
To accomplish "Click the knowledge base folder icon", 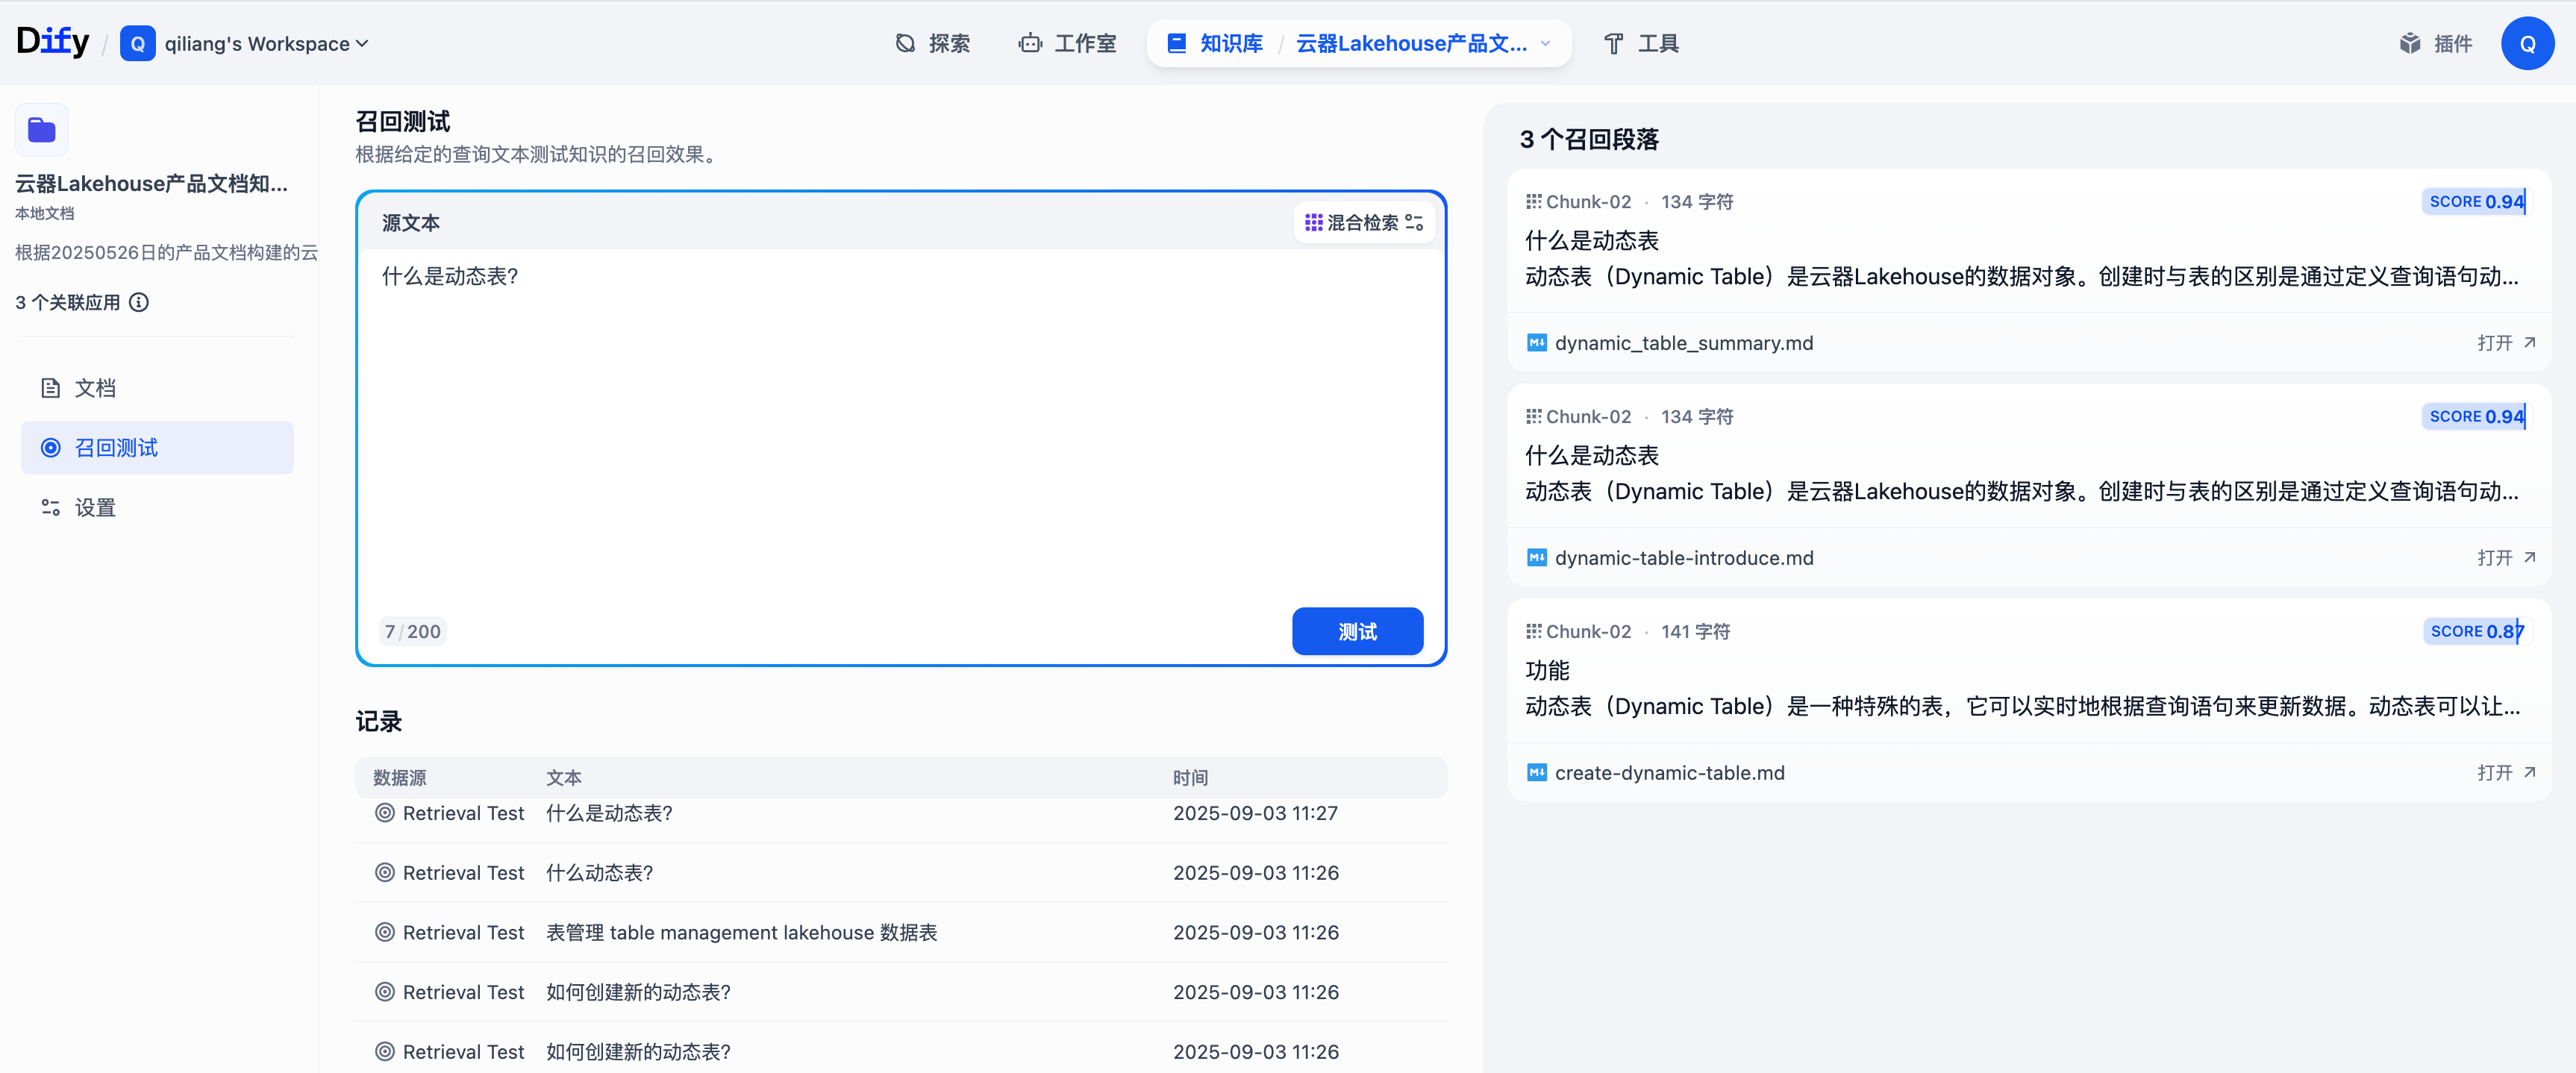I will [41, 130].
